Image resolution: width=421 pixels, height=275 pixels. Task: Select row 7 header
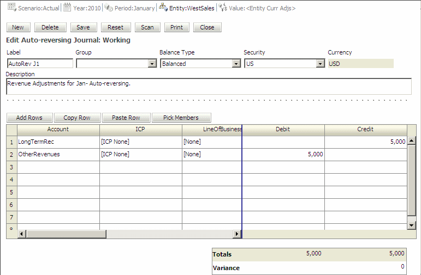(11, 217)
